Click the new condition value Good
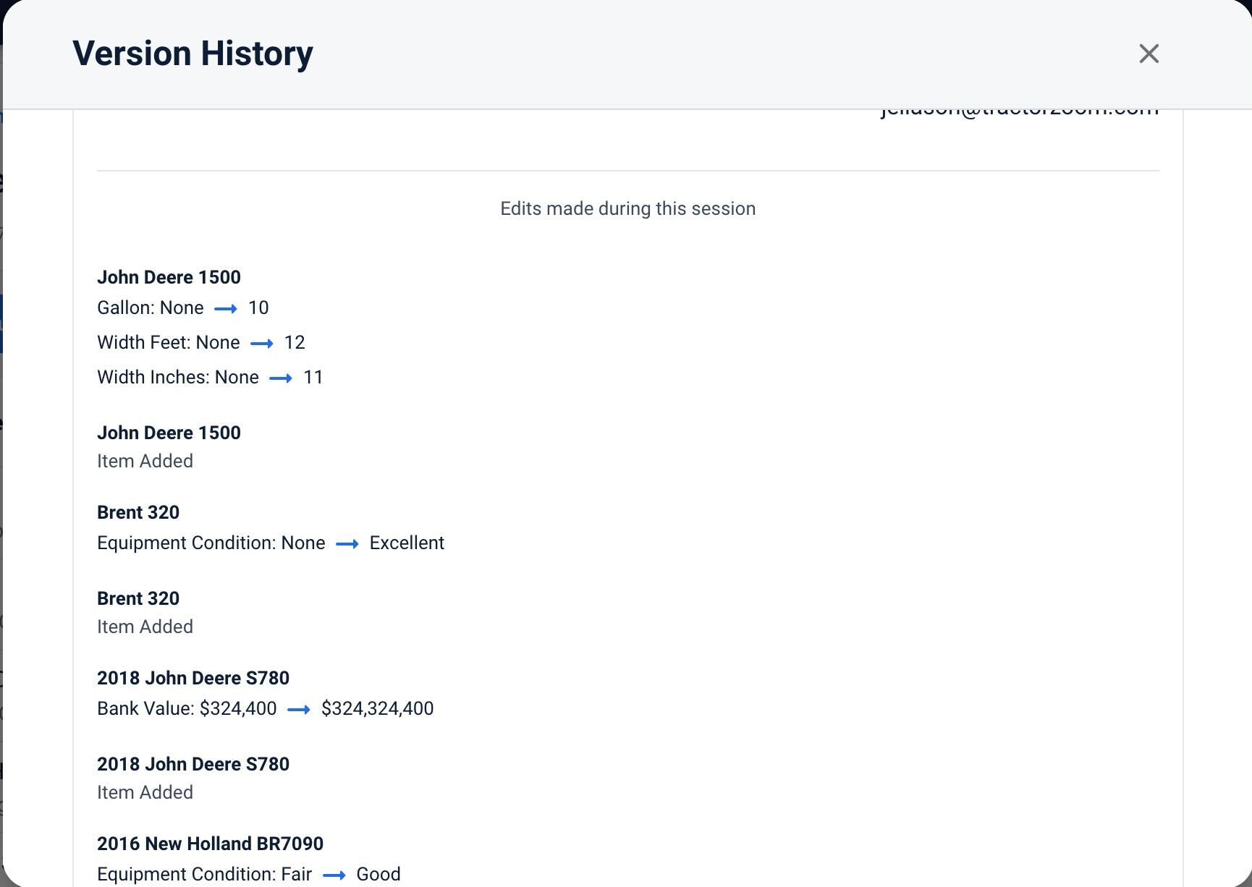The width and height of the screenshot is (1252, 887). click(378, 874)
